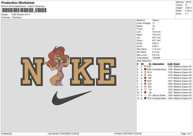
Task: Choose the purple swatch beside stitch count 254
Action: [x=145, y=84]
